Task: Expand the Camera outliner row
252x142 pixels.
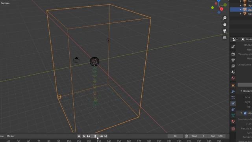Action: pos(241,1)
